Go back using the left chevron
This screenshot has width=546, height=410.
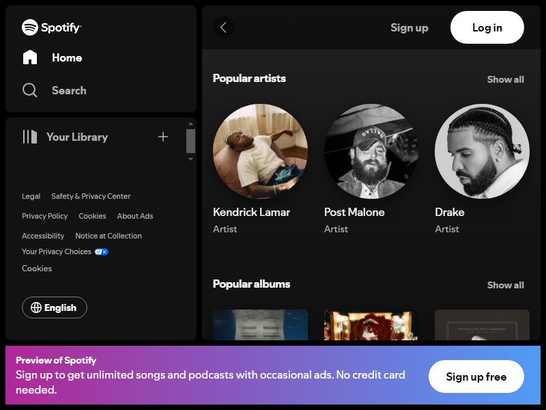click(x=224, y=27)
